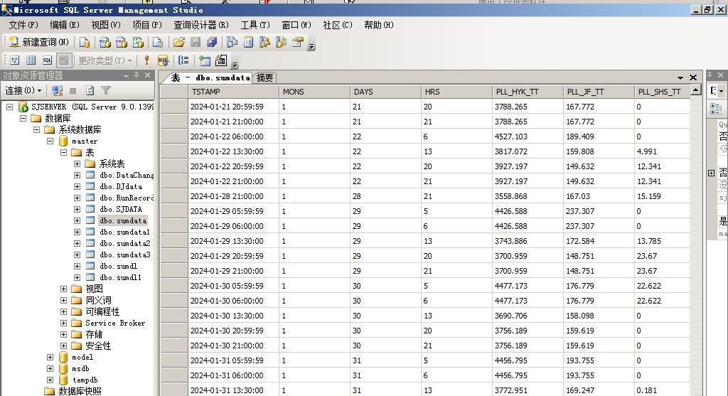
Task: Open the 工具 (Tools) menu
Action: (x=255, y=25)
